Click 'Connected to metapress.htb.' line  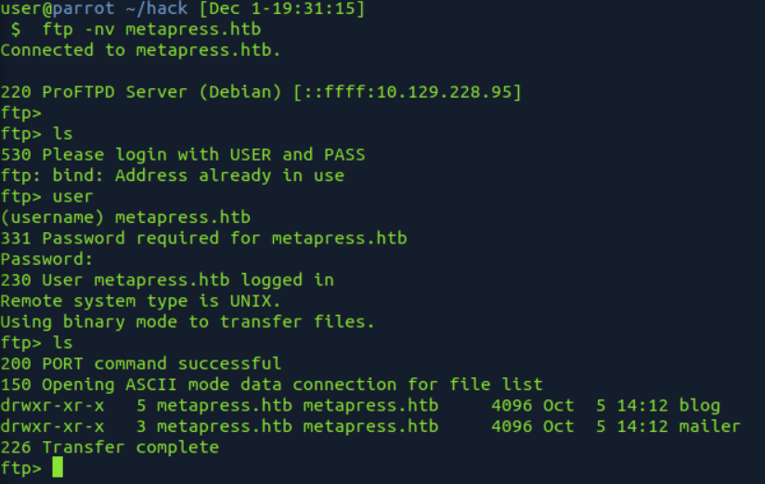[140, 50]
